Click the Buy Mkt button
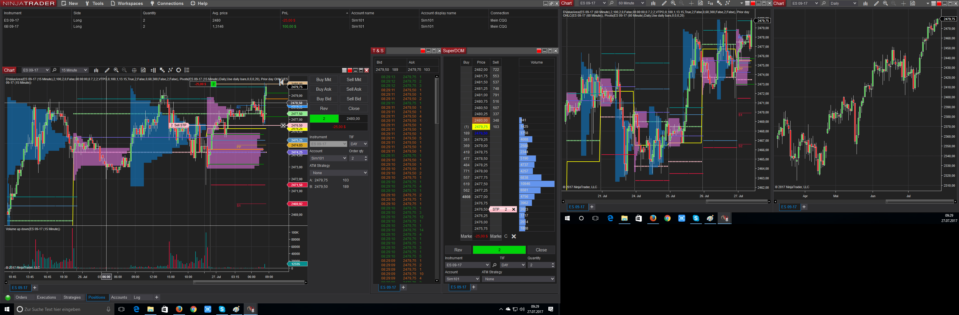 (324, 80)
